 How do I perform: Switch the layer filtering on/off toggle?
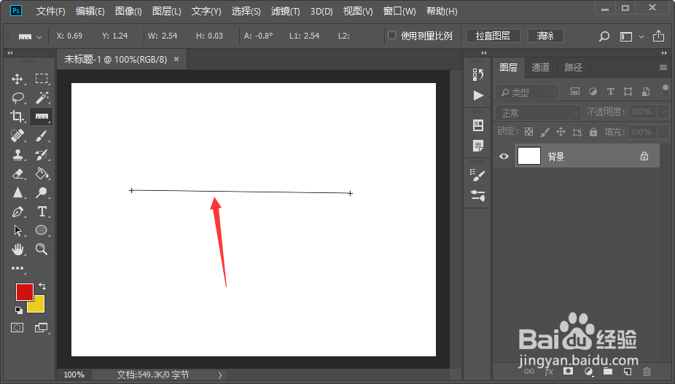(665, 91)
